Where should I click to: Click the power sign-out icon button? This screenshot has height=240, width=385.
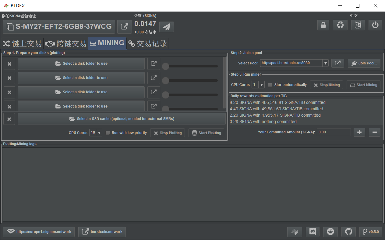375,25
